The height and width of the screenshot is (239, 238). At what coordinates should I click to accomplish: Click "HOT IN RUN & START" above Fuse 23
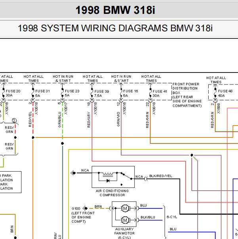pos(63,78)
